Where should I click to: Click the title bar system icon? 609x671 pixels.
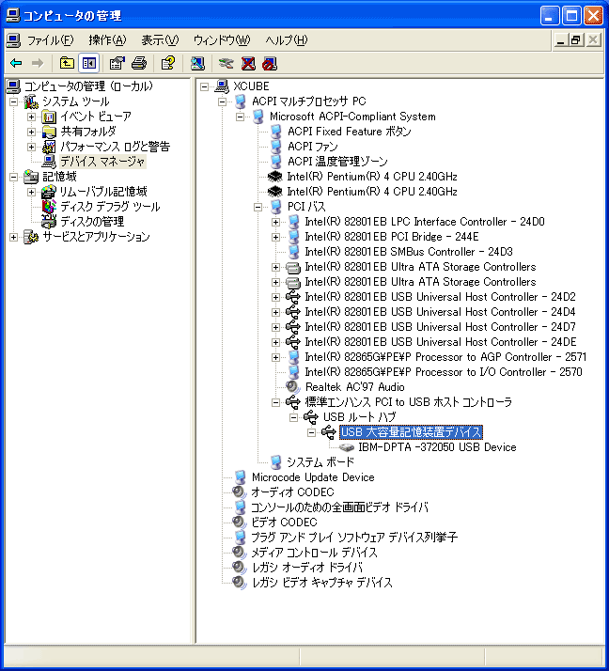(12, 16)
